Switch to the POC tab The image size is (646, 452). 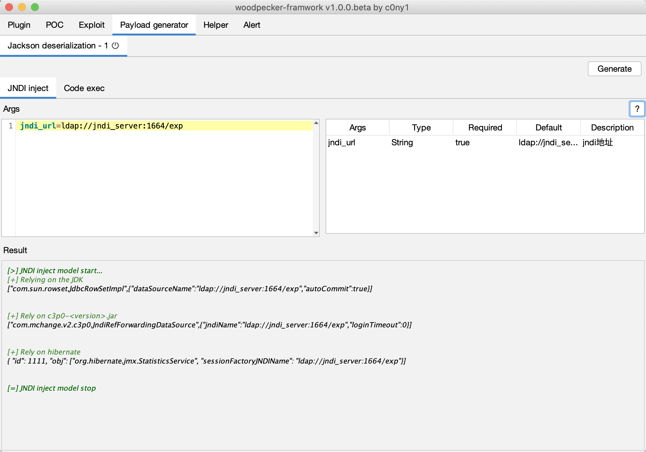(x=55, y=25)
